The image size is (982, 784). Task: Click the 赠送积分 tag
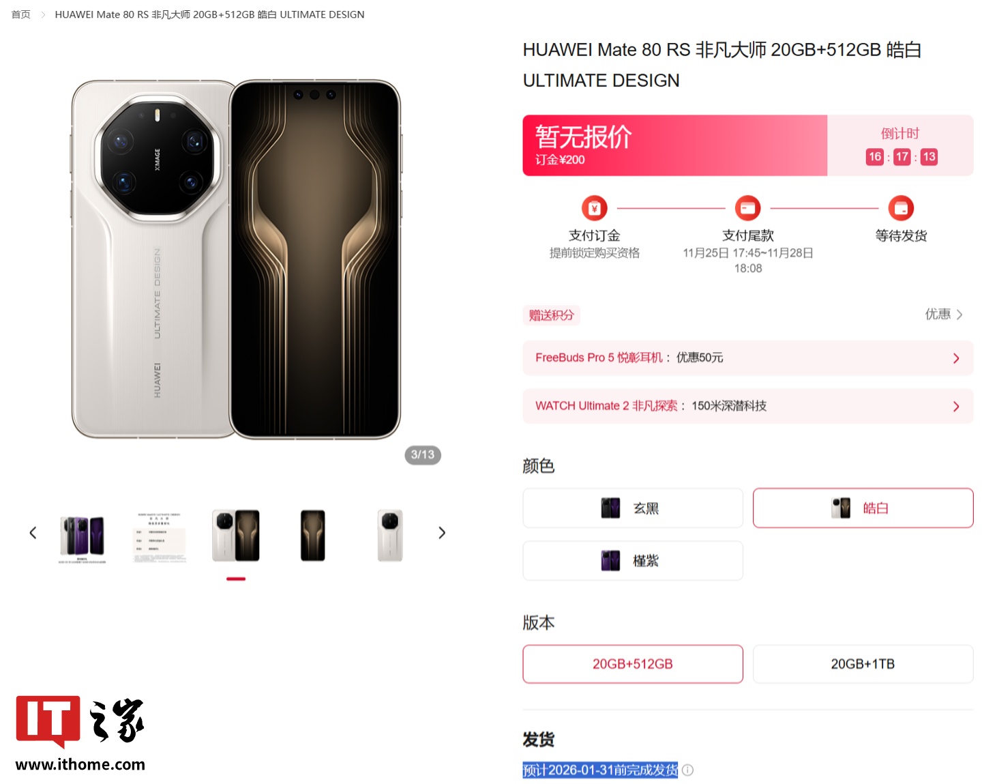tap(551, 315)
